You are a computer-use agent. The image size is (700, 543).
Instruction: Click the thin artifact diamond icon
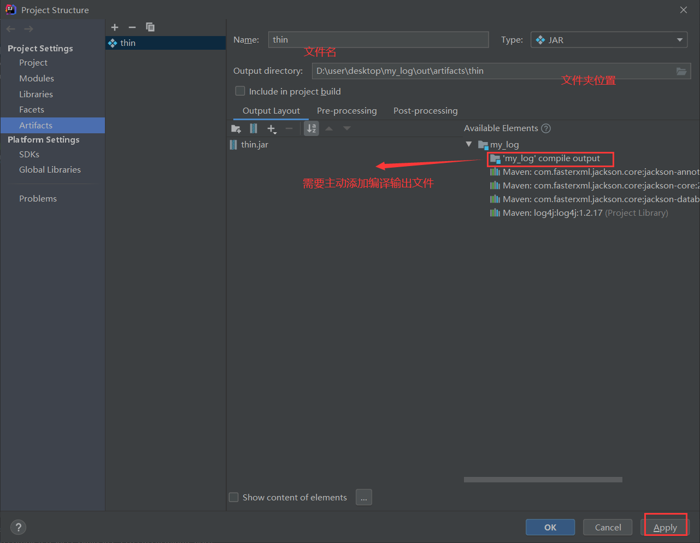113,43
